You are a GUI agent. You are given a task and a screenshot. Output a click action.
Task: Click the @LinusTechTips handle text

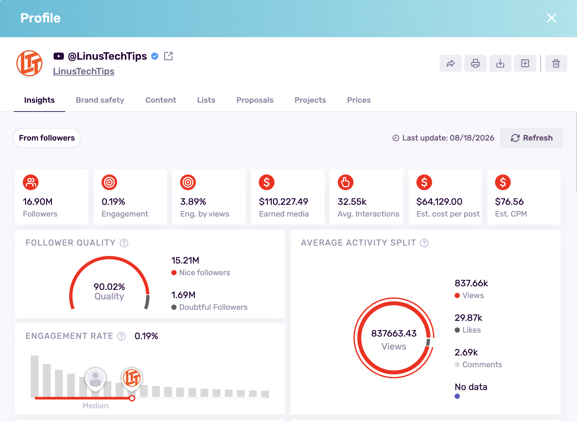(x=107, y=56)
